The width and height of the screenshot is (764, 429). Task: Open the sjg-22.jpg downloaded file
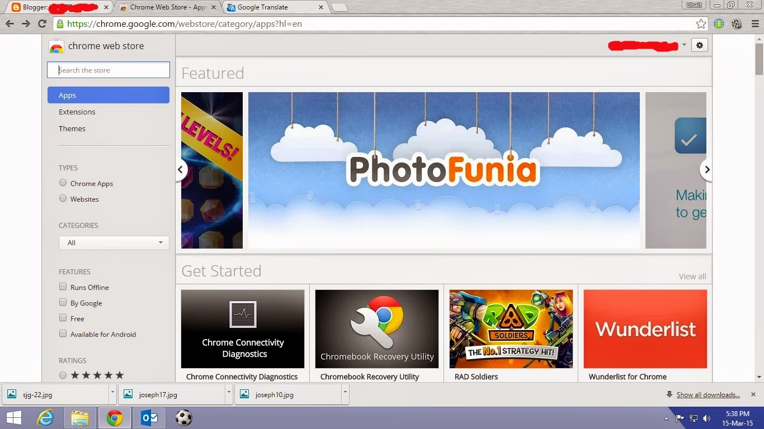coord(56,394)
